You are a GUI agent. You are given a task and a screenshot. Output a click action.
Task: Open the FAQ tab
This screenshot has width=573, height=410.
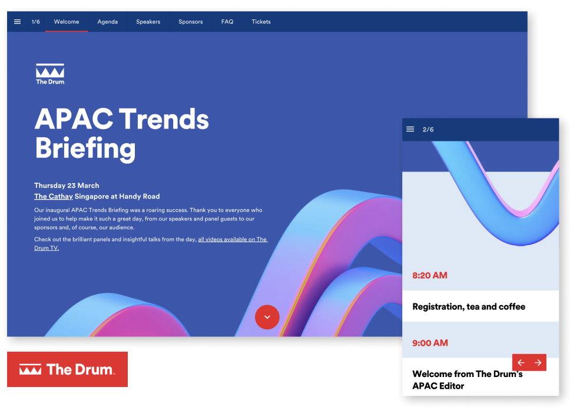coord(227,22)
